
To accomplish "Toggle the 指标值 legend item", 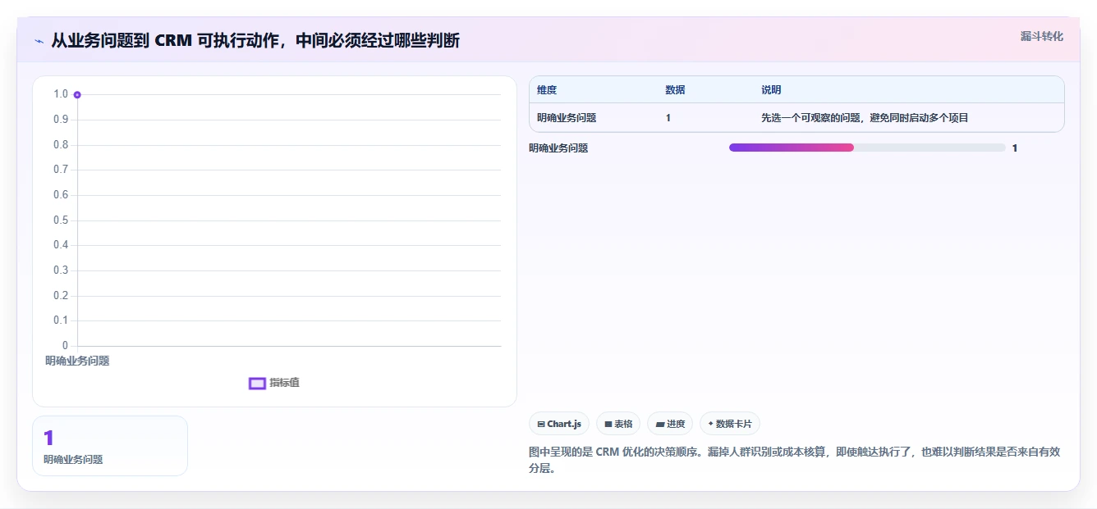I will [x=274, y=383].
